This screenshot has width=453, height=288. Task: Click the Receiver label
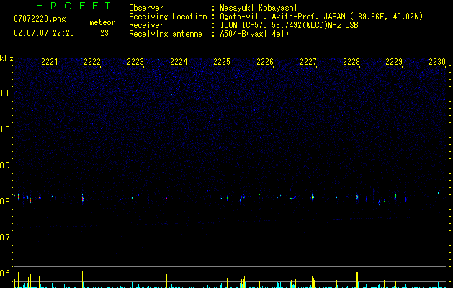coord(146,25)
